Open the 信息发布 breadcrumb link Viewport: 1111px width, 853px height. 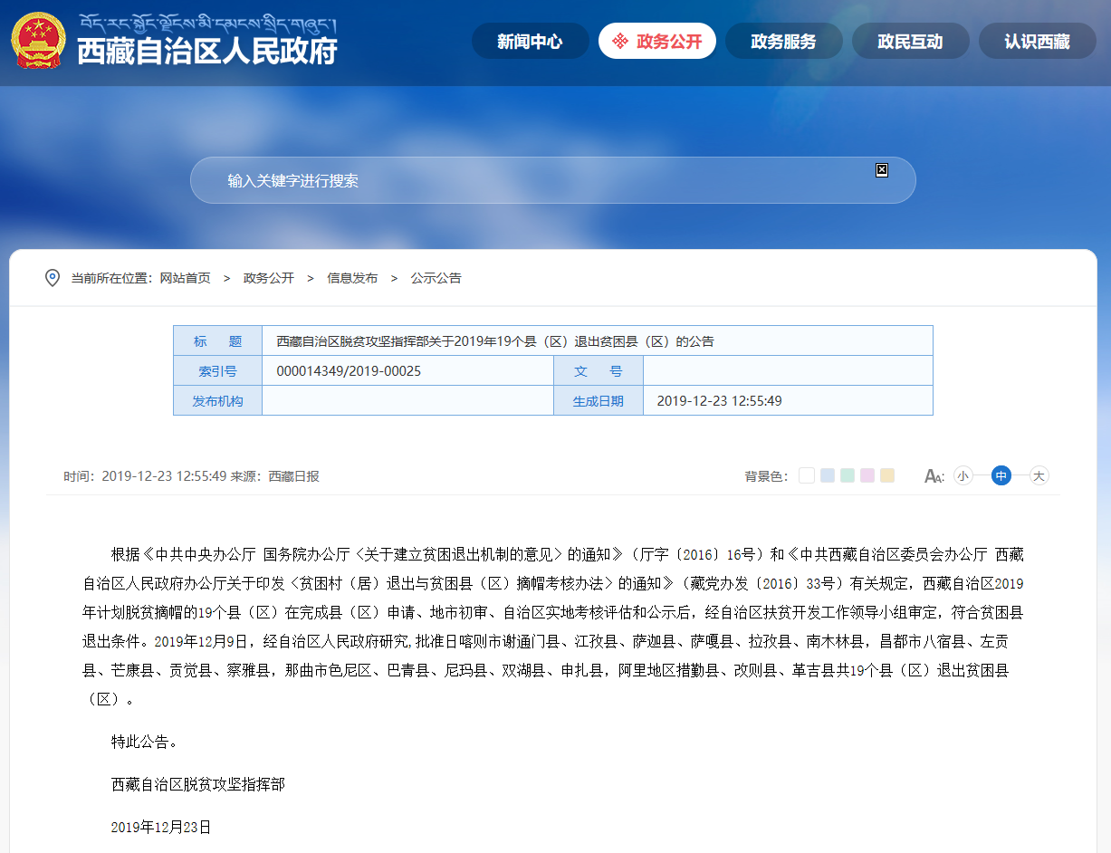tap(352, 278)
